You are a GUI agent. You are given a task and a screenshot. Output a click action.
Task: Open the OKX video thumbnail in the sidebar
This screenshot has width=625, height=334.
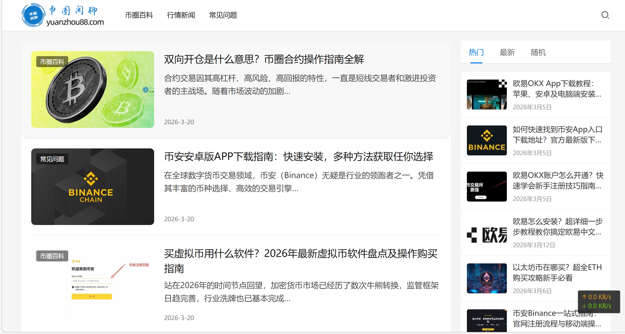(x=486, y=94)
